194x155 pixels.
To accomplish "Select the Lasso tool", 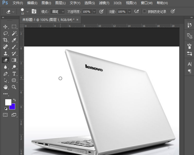I will [x=5, y=33].
